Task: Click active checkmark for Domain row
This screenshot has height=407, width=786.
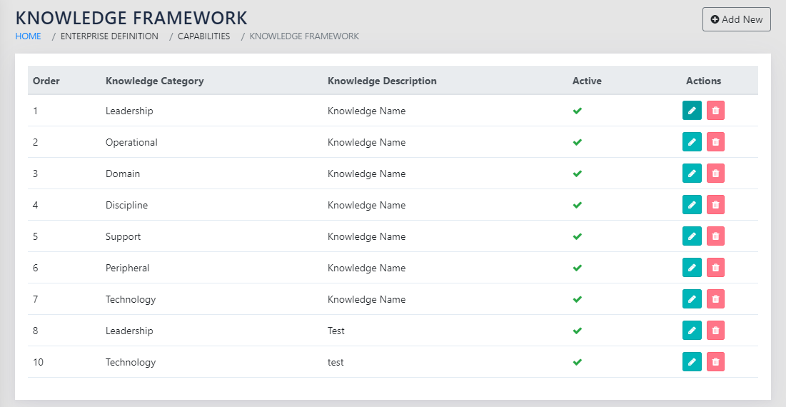Action: tap(578, 174)
